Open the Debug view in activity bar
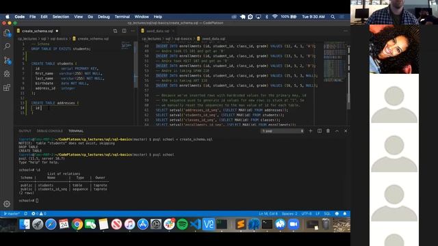Image resolution: width=438 pixels, height=246 pixels. click(7, 74)
